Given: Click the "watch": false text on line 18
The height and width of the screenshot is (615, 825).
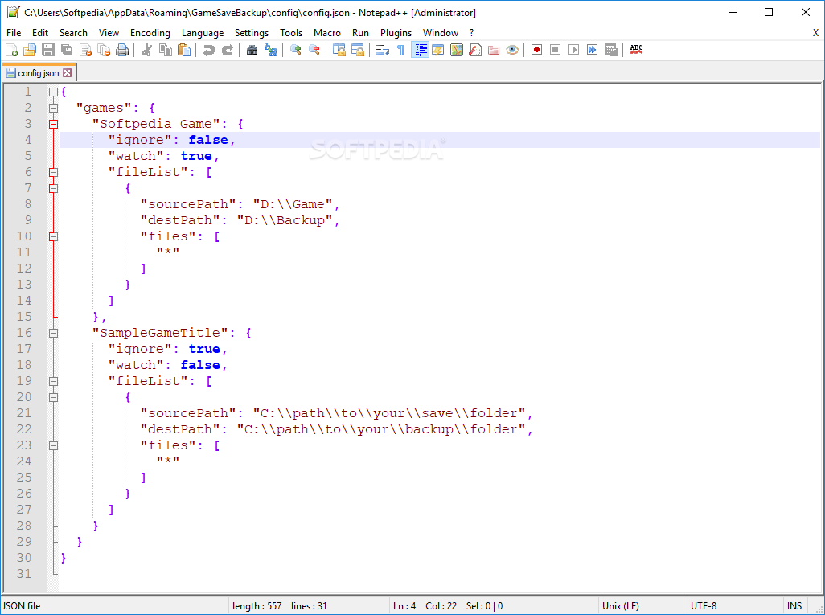Looking at the screenshot, I should [x=168, y=365].
